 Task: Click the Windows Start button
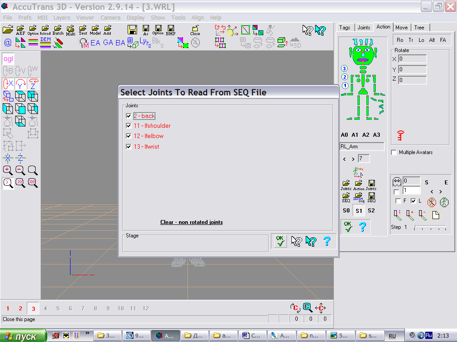[x=23, y=336]
